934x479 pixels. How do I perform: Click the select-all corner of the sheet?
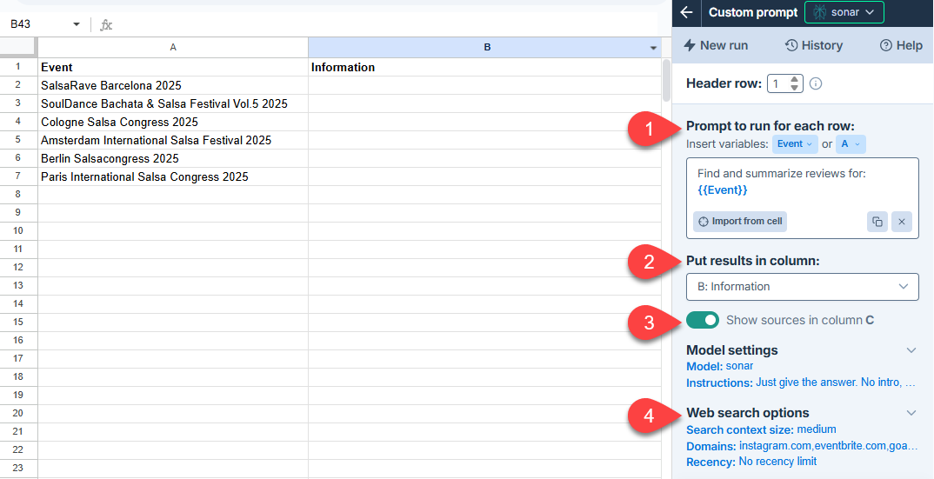click(x=18, y=47)
